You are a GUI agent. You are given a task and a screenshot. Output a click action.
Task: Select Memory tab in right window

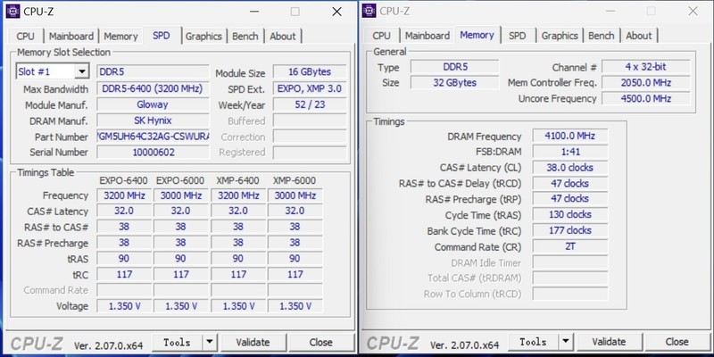pyautogui.click(x=477, y=35)
